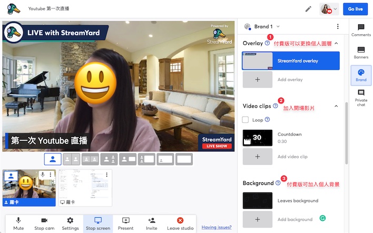Viewport: 373px width, 233px height.
Task: Open the Private chat tab
Action: 361,98
